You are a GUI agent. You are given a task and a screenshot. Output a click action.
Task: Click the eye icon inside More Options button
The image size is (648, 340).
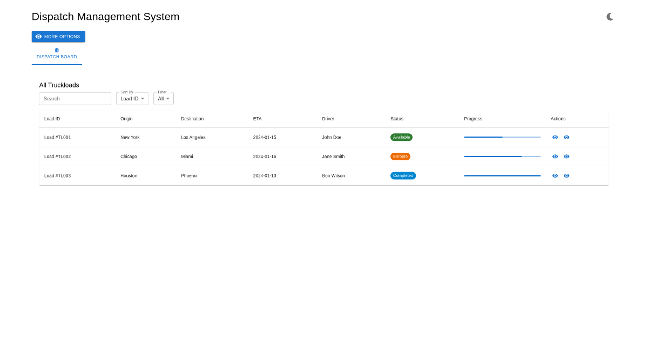click(38, 36)
